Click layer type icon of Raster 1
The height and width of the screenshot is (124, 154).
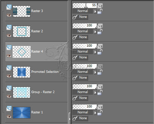(x=9, y=109)
